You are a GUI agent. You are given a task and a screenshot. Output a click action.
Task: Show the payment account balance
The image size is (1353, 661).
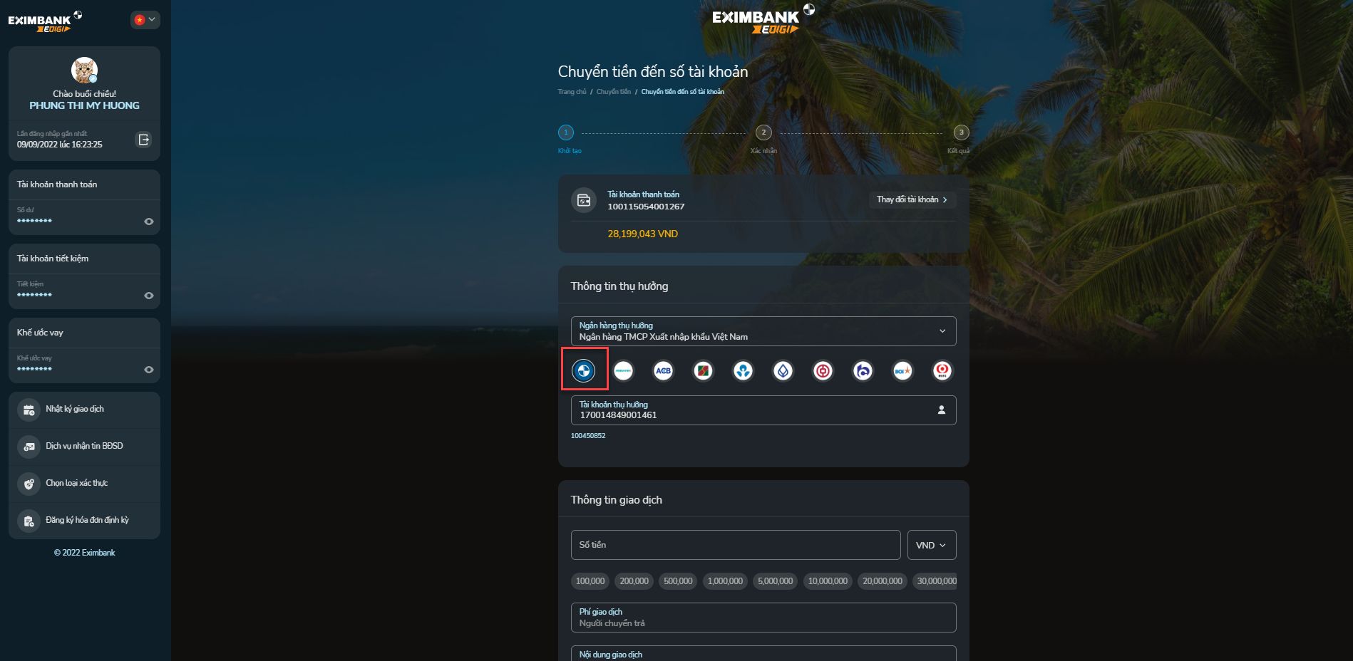[148, 222]
